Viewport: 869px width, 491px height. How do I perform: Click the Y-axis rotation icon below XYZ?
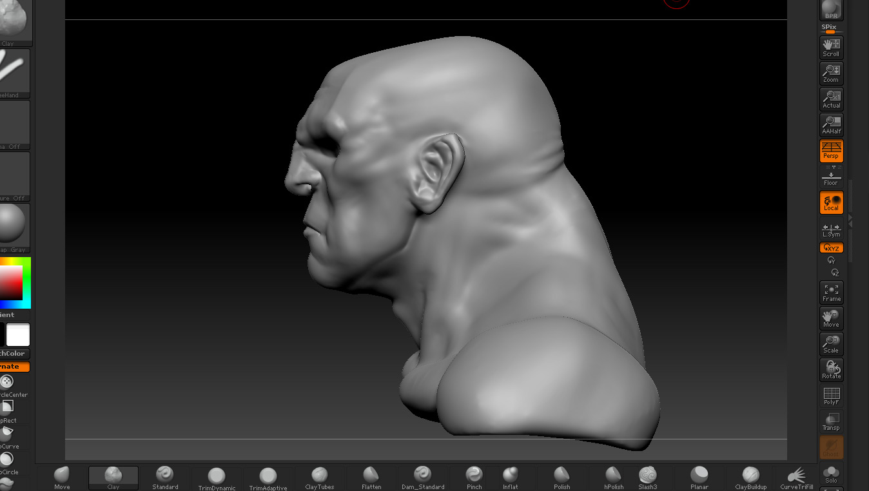pyautogui.click(x=831, y=260)
